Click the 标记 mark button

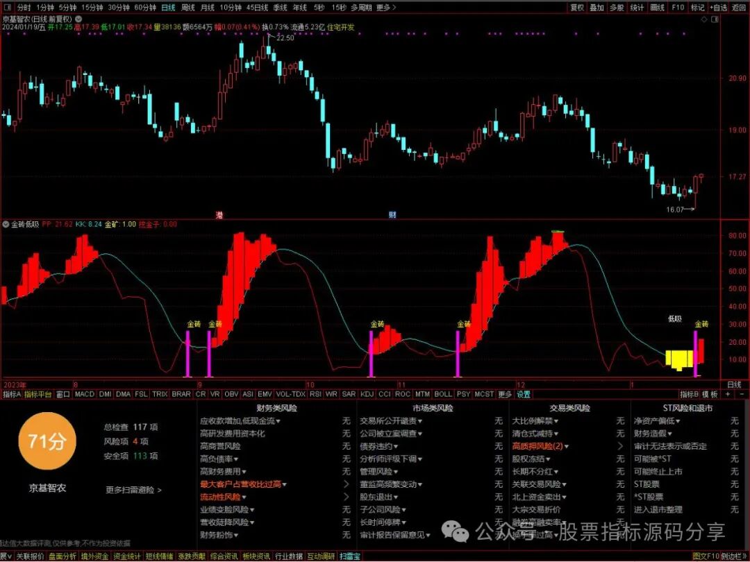click(698, 8)
